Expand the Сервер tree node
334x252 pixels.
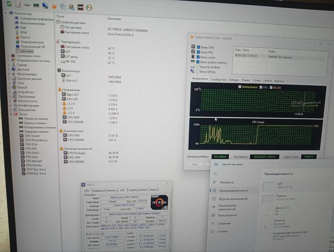(x=9, y=65)
